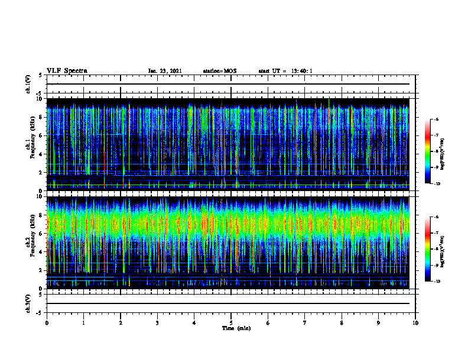468x362 pixels.
Task: Click the "3" tick on the time axis
Action: tap(157, 323)
